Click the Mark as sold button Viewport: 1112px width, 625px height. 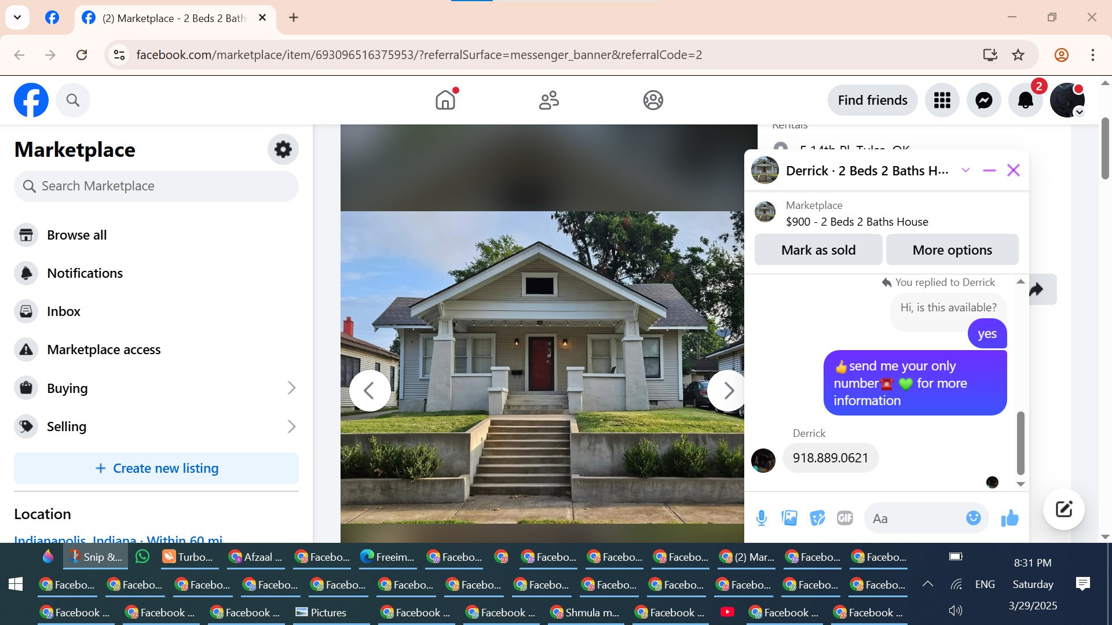[818, 250]
